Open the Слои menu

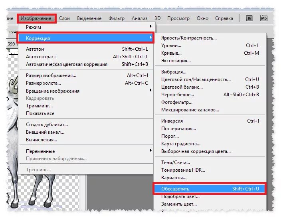click(x=64, y=18)
